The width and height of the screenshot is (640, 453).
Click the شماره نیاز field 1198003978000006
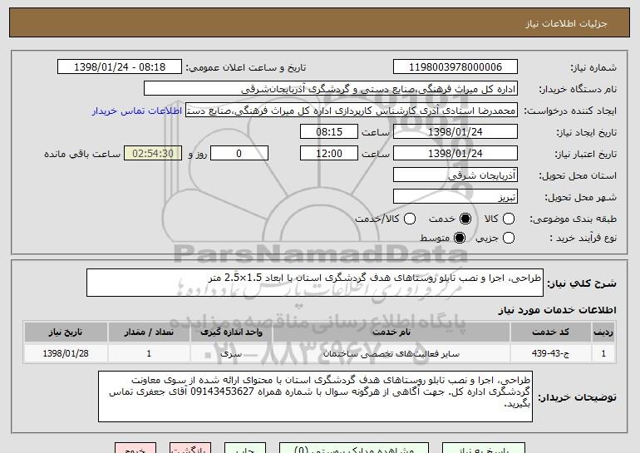tap(455, 67)
